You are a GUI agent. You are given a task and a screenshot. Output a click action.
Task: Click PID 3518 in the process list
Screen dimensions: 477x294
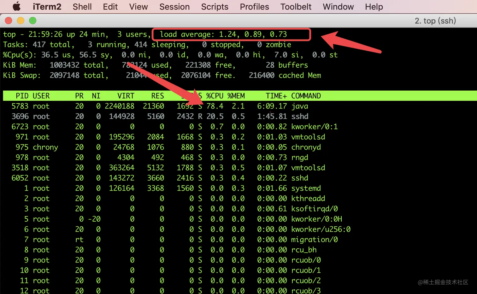(20, 168)
